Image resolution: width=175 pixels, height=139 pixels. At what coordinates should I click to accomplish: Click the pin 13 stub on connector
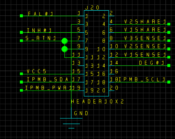(81, 66)
